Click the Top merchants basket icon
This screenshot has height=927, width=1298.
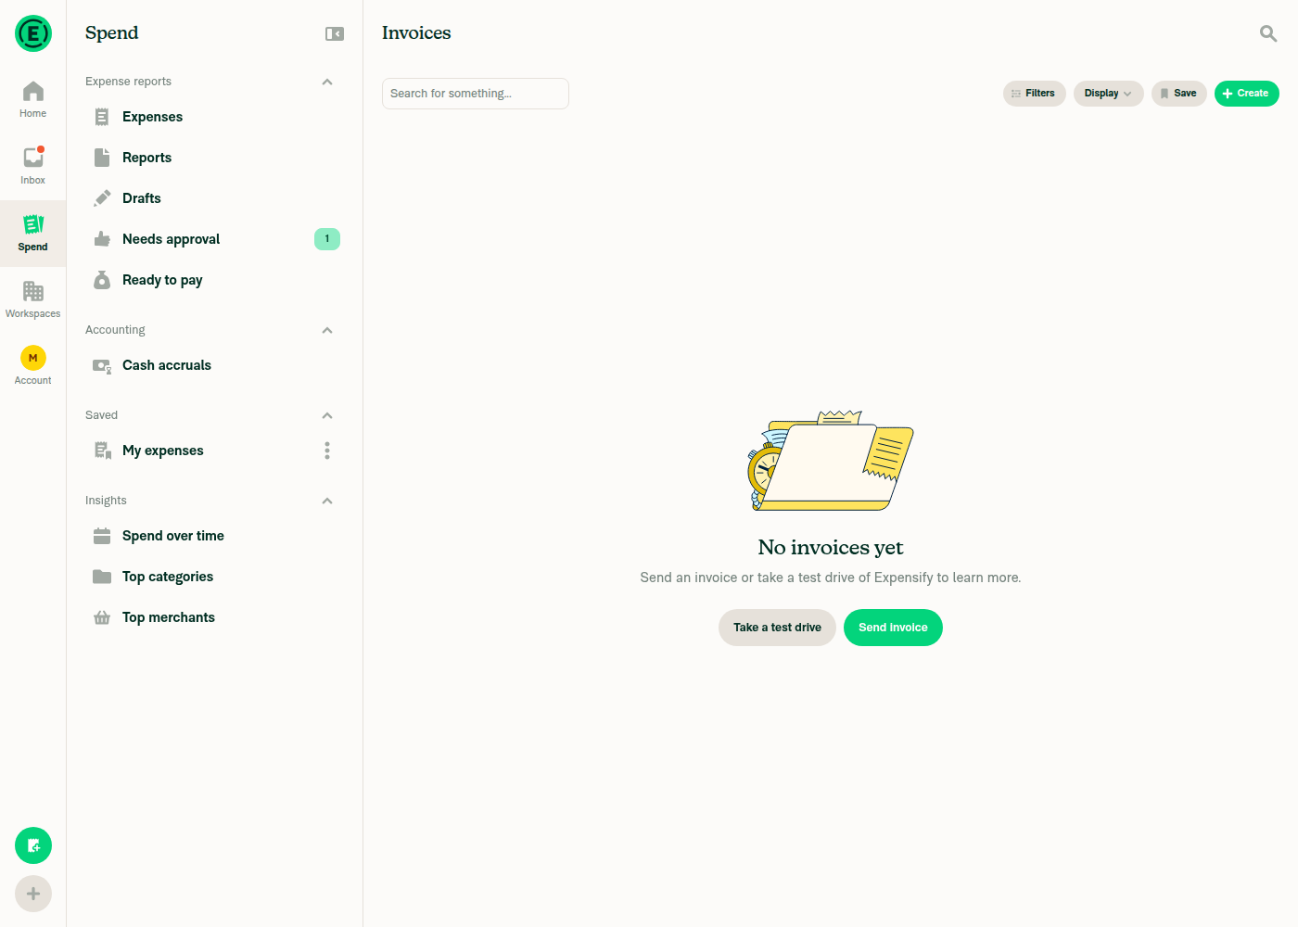click(102, 617)
